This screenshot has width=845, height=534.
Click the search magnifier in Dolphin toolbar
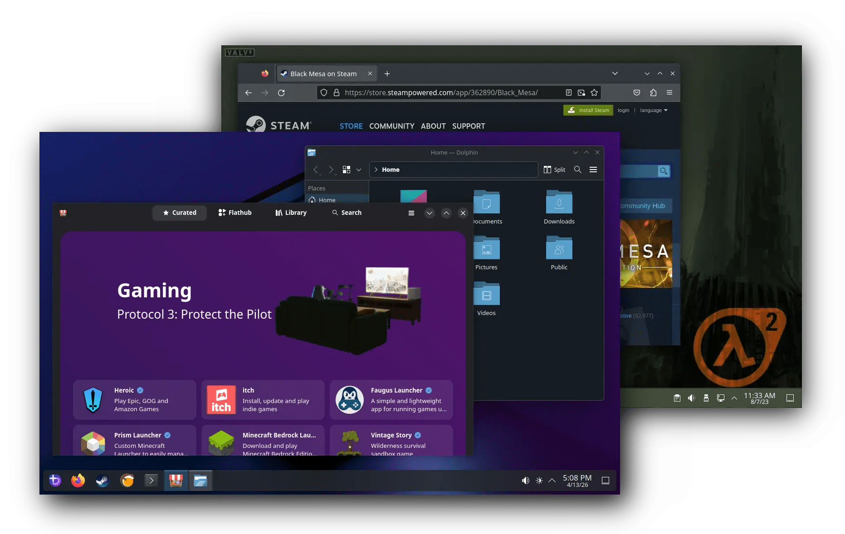pyautogui.click(x=577, y=170)
